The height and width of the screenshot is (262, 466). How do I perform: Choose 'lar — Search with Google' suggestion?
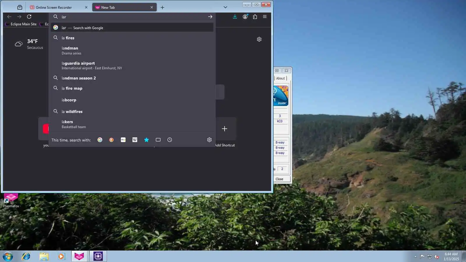(132, 28)
